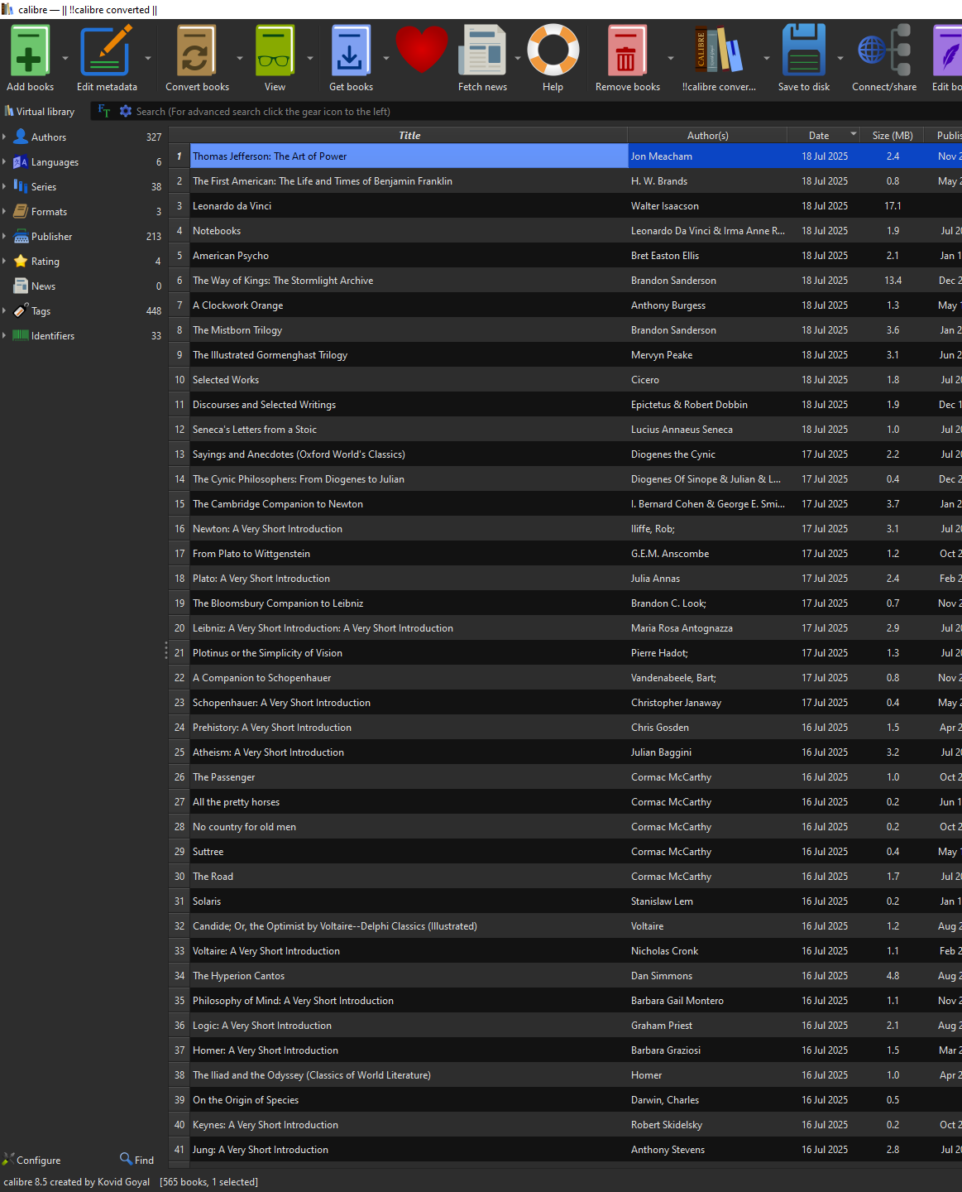Open the View dropdown arrow
Image resolution: width=962 pixels, height=1192 pixels.
tap(310, 58)
